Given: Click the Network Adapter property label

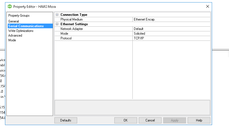Looking at the screenshot, I should tap(72, 29).
